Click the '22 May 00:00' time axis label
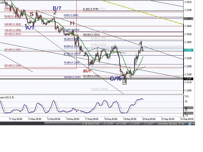The width and height of the screenshot is (203, 152). click(187, 119)
